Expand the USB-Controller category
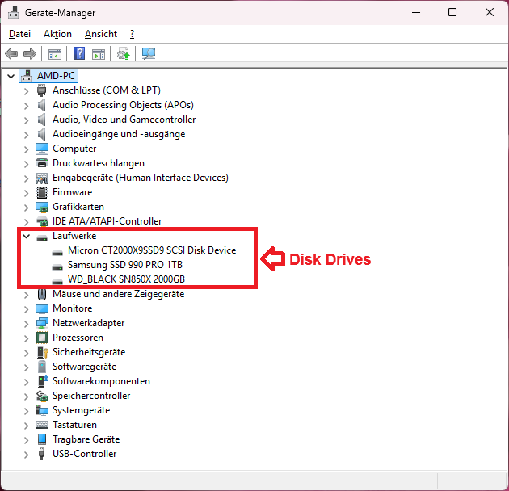This screenshot has width=509, height=491. [26, 454]
